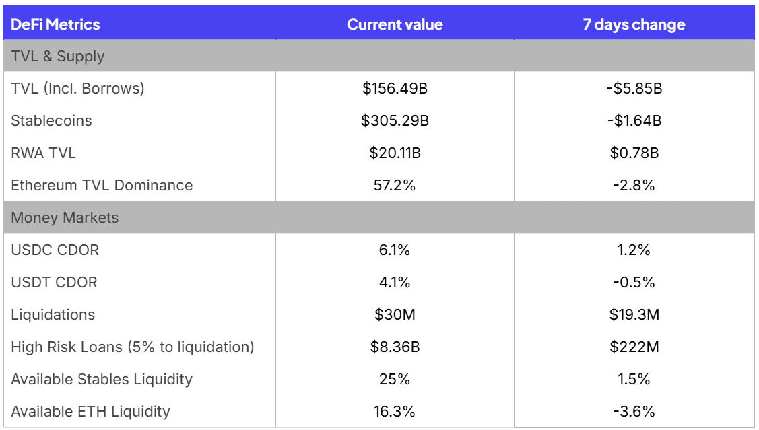Click the DeFi Metrics column header
This screenshot has height=430, width=759.
[x=55, y=25]
